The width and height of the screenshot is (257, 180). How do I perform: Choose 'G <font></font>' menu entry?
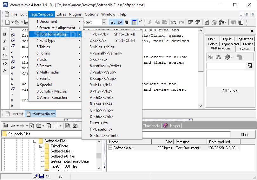tap(112, 136)
